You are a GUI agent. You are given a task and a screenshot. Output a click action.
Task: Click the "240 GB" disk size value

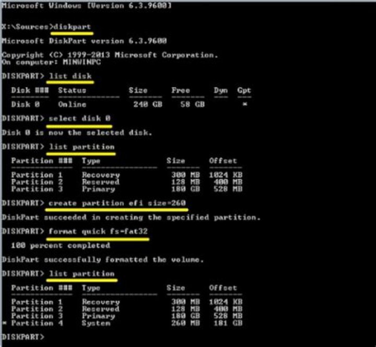point(148,104)
